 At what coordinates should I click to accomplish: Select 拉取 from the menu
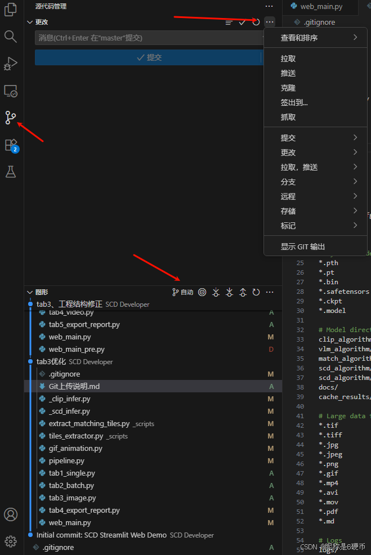(x=315, y=59)
